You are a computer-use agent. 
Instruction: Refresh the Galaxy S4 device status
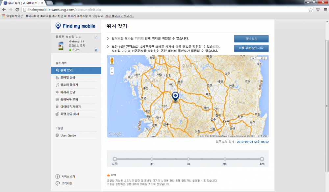pos(96,50)
